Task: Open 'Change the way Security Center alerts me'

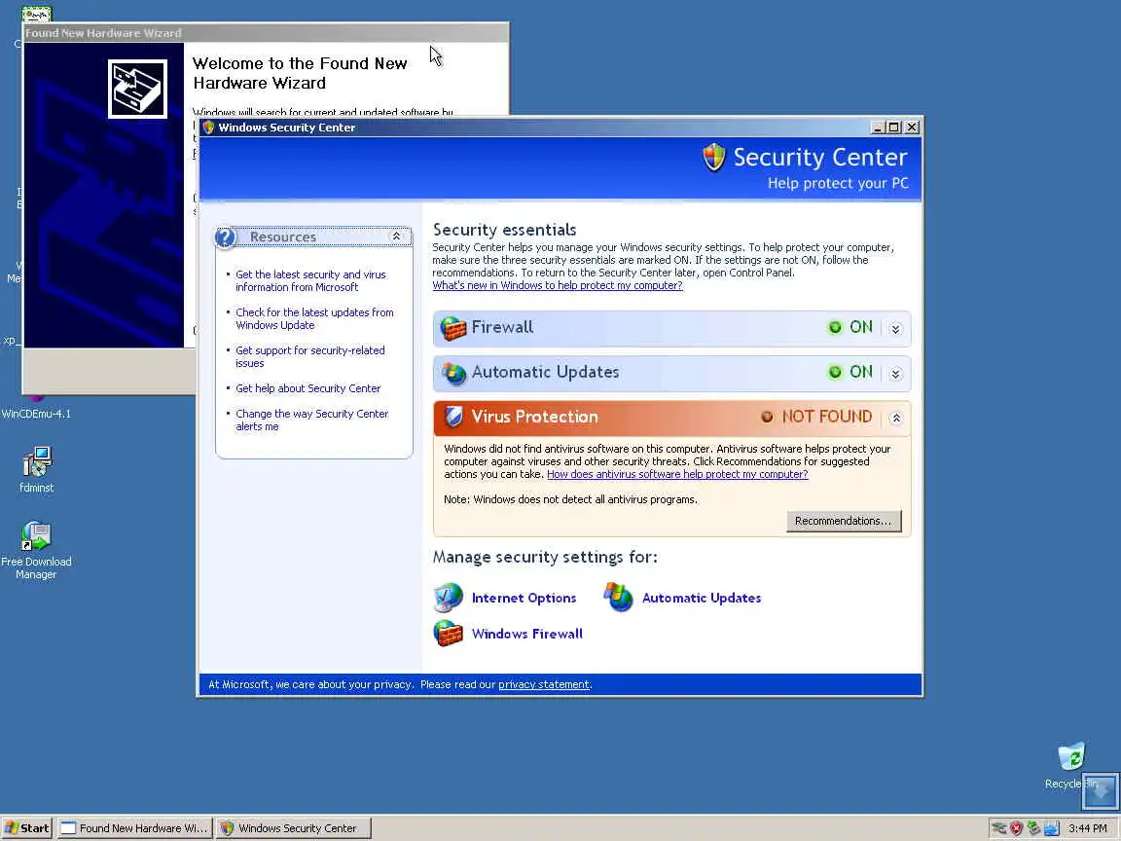Action: click(x=312, y=420)
